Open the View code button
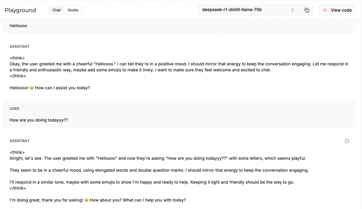This screenshot has width=362, height=209. coord(337,10)
